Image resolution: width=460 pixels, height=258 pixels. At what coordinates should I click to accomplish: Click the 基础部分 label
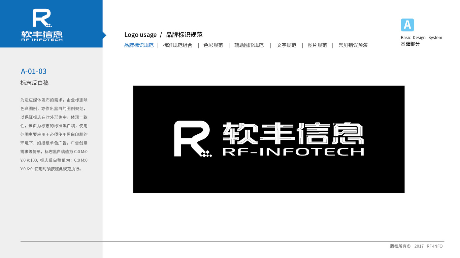(410, 44)
